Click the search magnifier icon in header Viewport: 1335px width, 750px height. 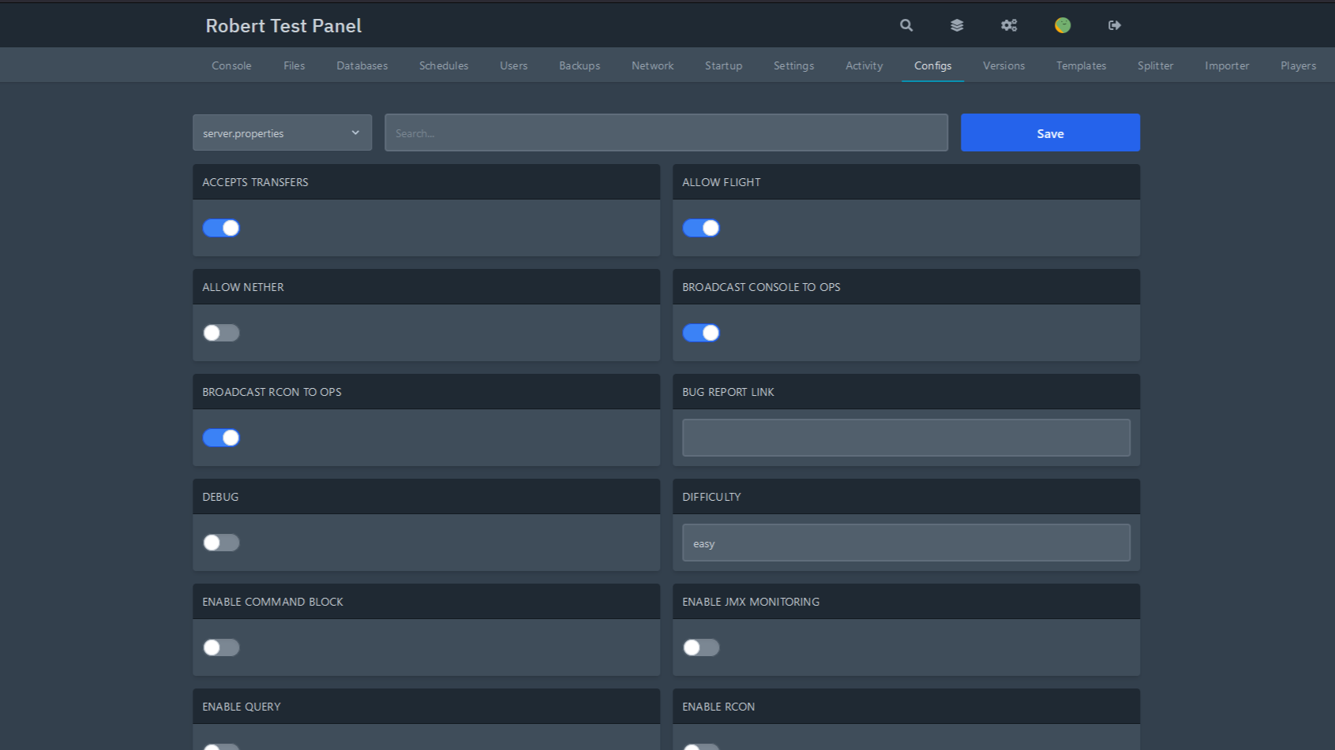[x=906, y=25]
